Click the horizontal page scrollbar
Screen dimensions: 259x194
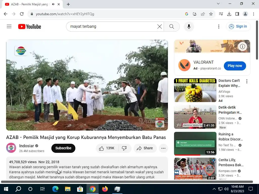(x=127, y=182)
